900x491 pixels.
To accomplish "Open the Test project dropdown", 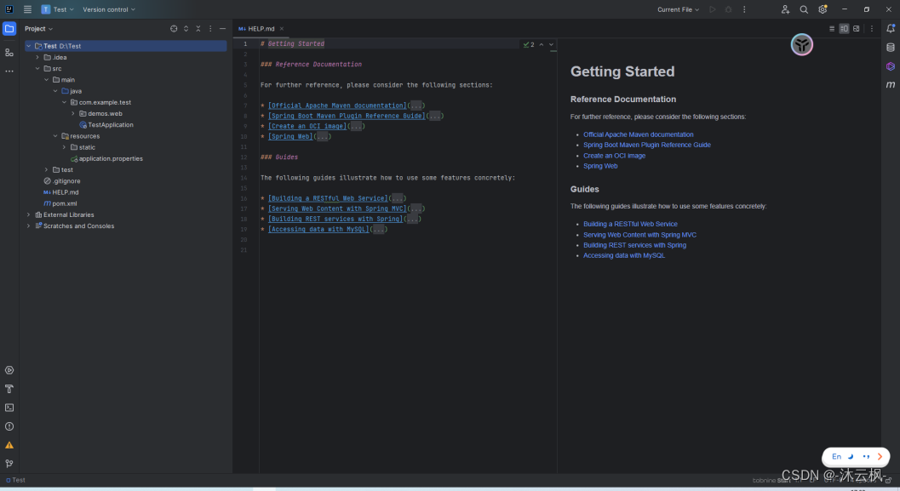I will pos(57,9).
